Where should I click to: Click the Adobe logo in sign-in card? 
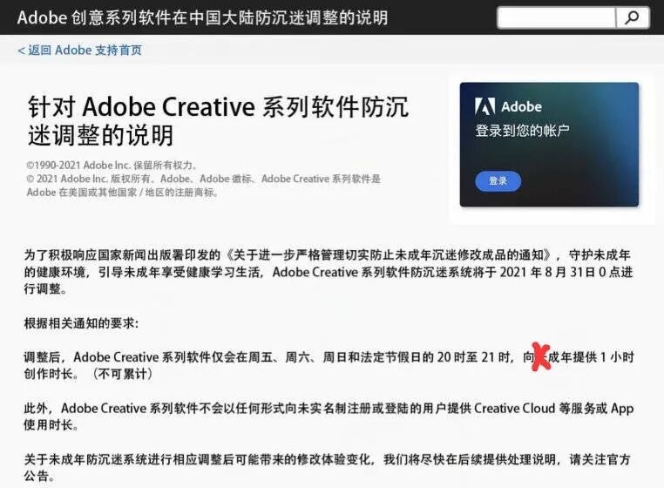point(484,106)
